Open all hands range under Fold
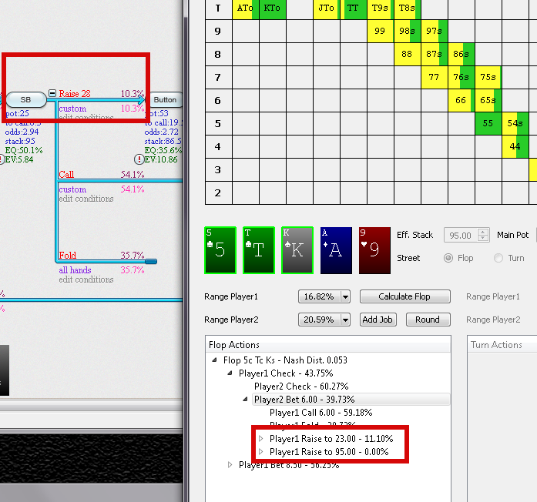Viewport: 537px width, 502px height. (x=75, y=270)
